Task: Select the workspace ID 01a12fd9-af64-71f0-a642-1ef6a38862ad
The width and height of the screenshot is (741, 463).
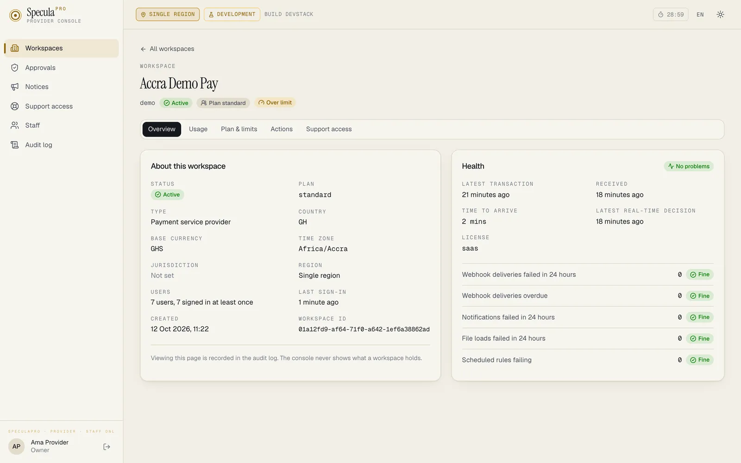Action: [364, 329]
